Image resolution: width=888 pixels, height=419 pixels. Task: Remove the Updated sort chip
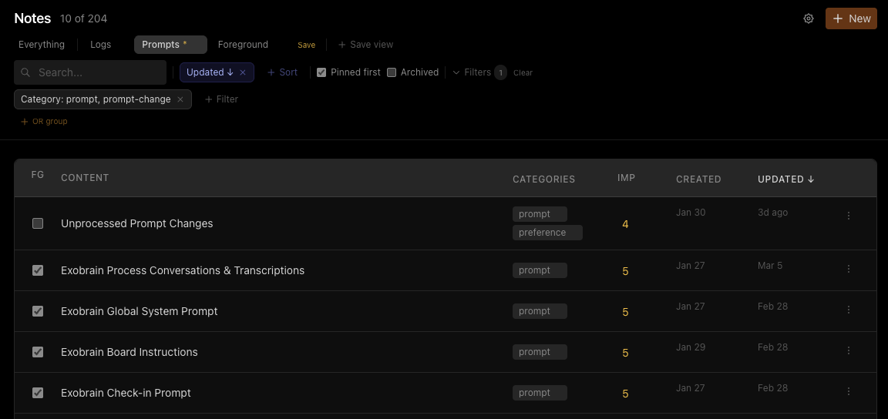(x=243, y=72)
